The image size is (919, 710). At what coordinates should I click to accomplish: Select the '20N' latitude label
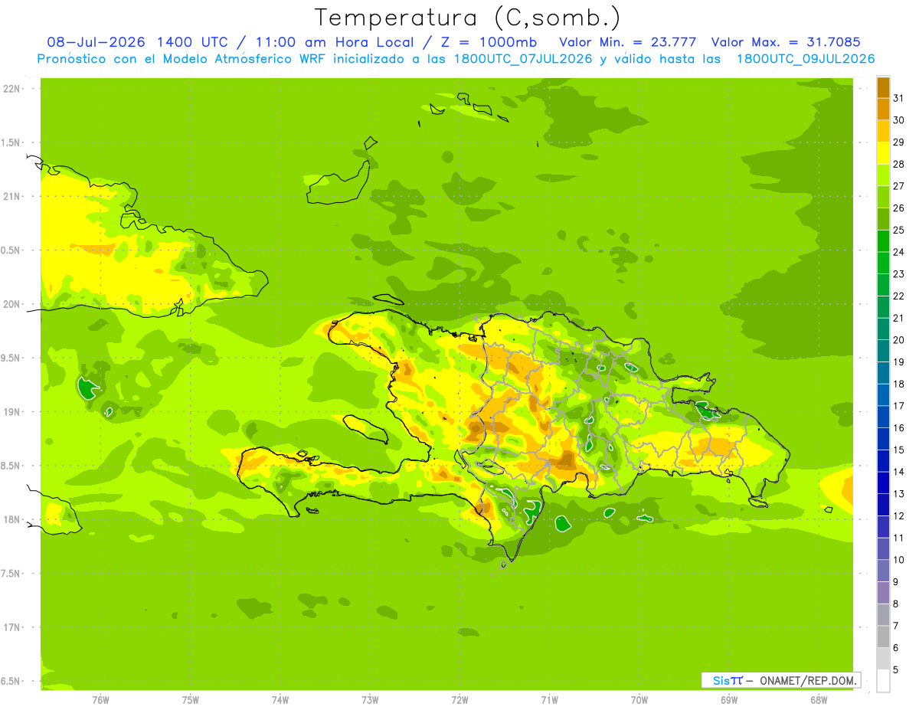click(x=12, y=304)
